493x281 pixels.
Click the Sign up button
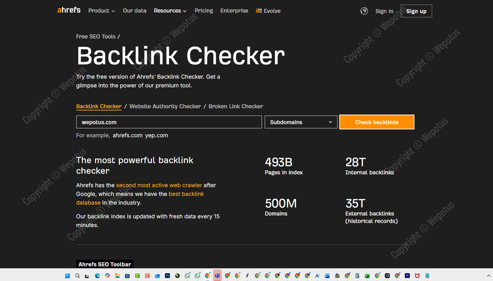point(416,11)
